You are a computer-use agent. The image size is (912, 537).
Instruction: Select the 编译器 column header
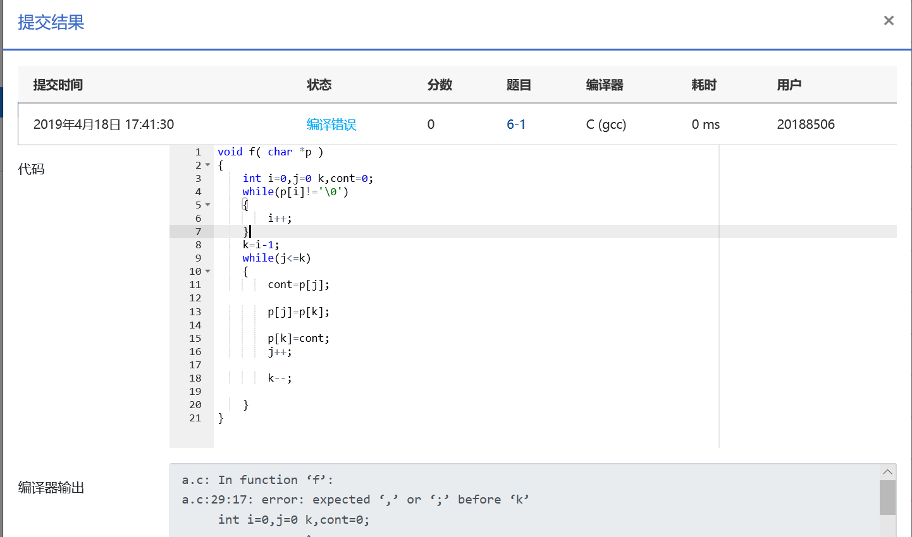pyautogui.click(x=605, y=85)
